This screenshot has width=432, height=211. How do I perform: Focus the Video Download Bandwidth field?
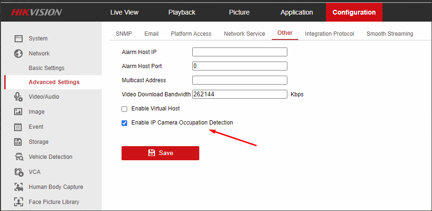click(240, 94)
